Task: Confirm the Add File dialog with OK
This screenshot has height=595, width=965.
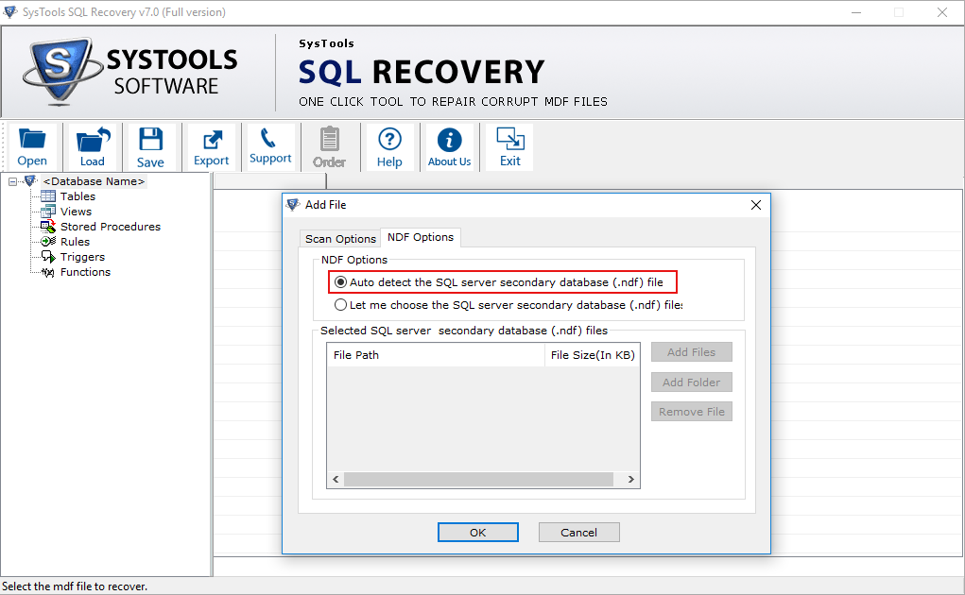Action: pos(477,532)
